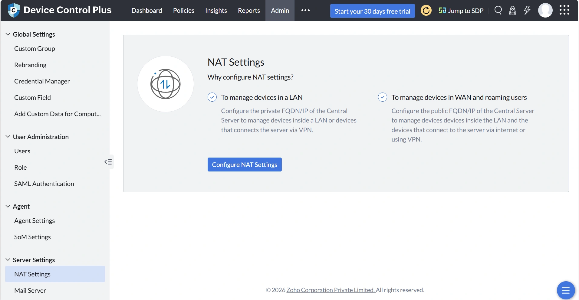Go to Users page

(x=22, y=151)
